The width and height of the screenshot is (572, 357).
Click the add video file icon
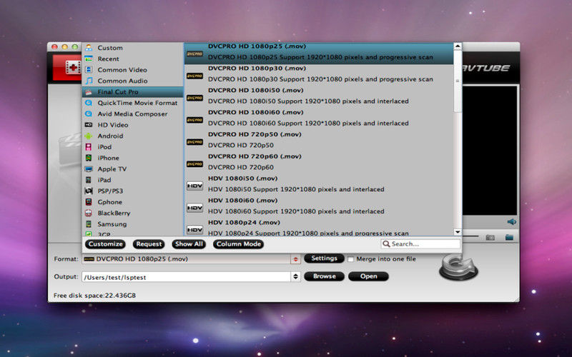(x=72, y=67)
